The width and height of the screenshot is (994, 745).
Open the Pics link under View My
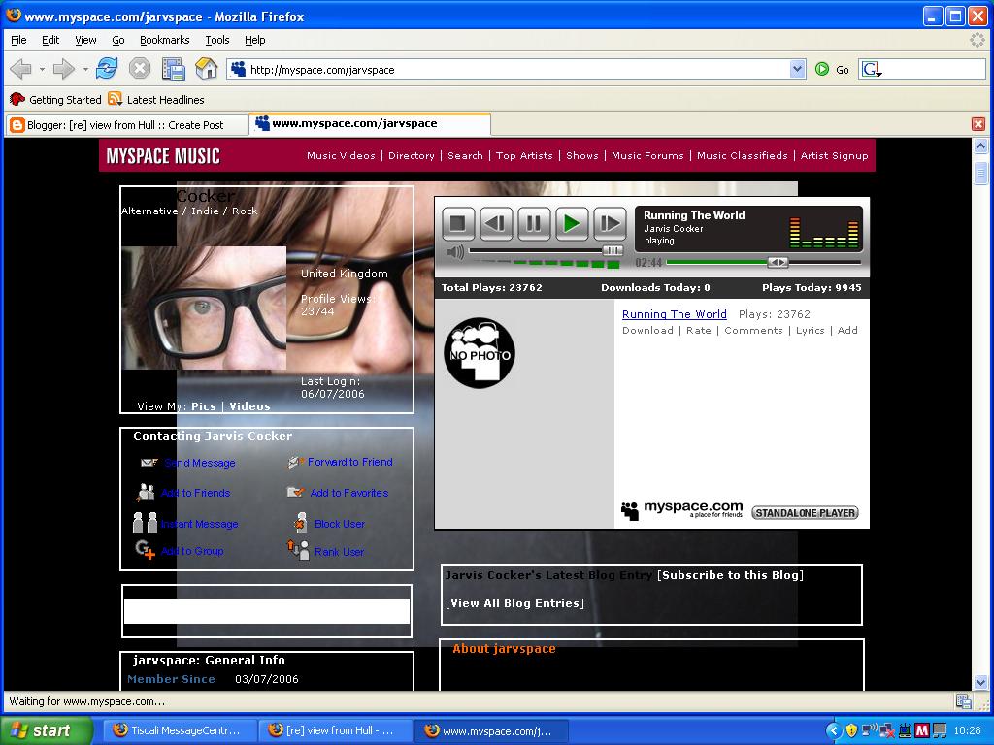(204, 406)
